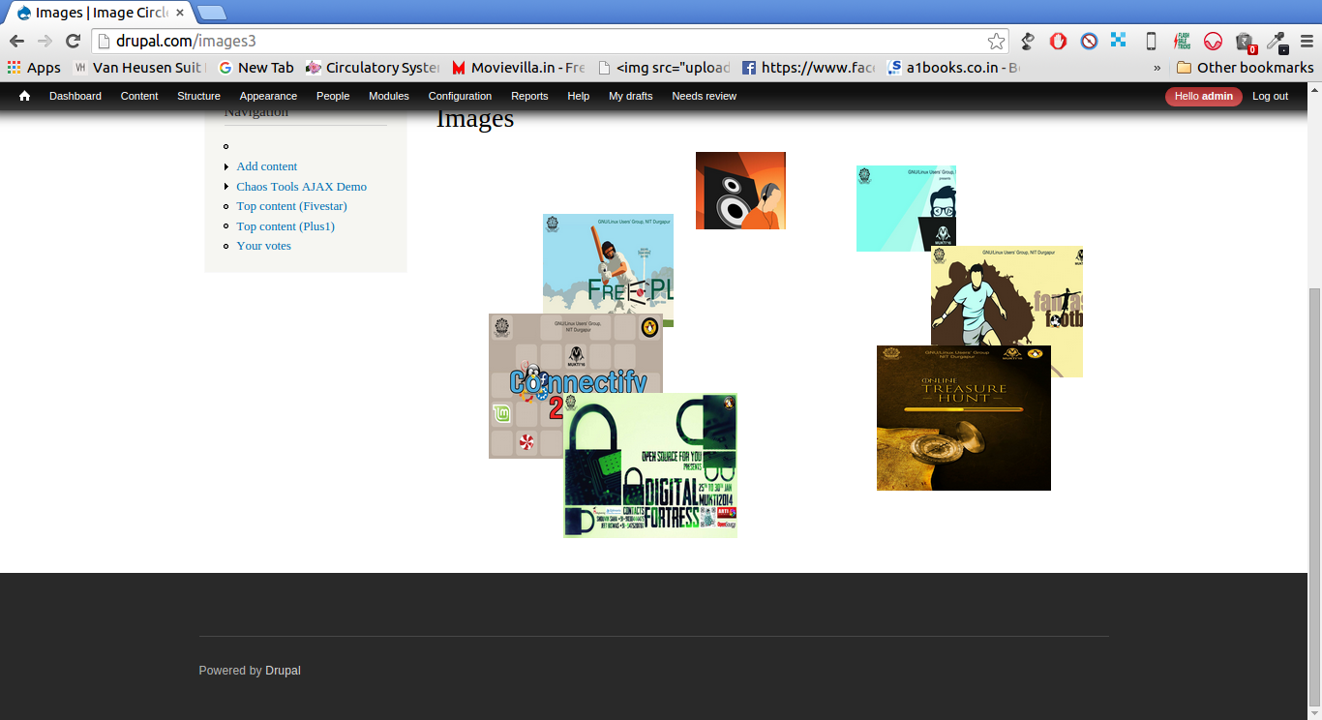Expand the Add content tree arrow

(226, 166)
